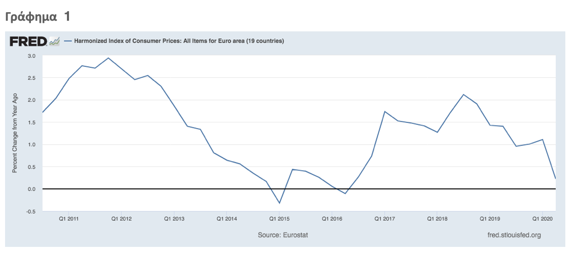Select the Q1 2019 axis label
Viewport: 578px width, 255px height.
click(x=489, y=219)
